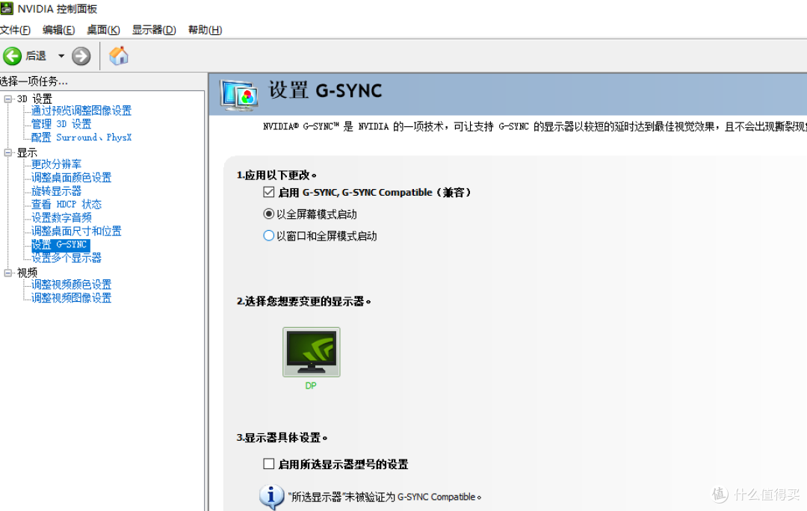Collapse the 3D 设置 tree branch
807x511 pixels.
click(7, 98)
